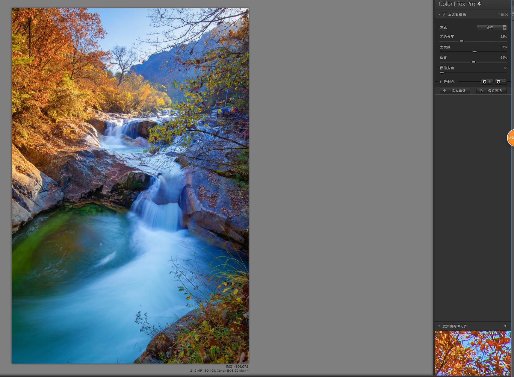The height and width of the screenshot is (377, 514).
Task: Click the pin icon in 放大镜与直方图 header
Action: (x=505, y=326)
